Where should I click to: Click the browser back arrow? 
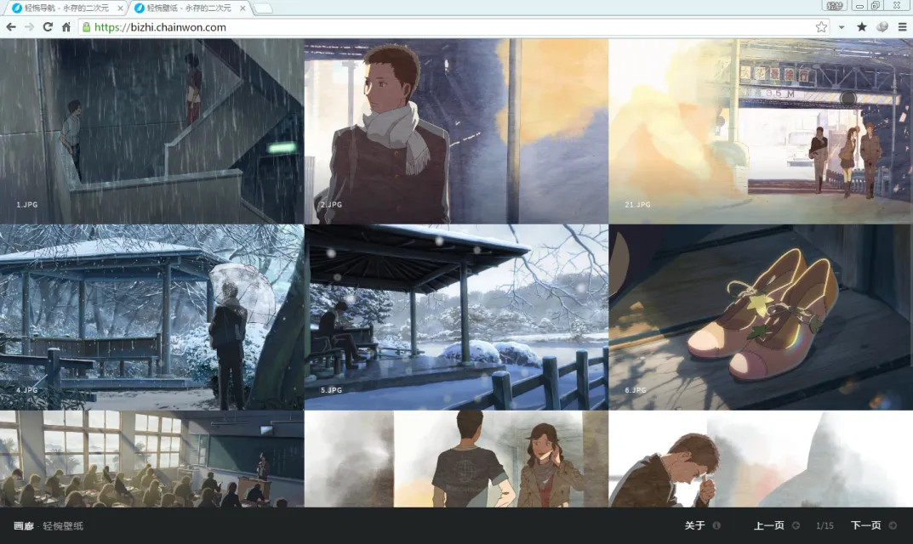pos(11,27)
